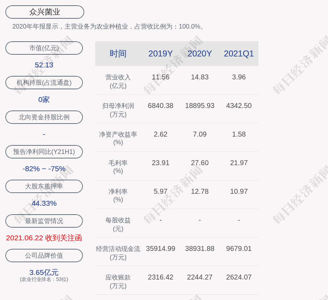328x300 pixels.
Task: Click the 归母净利润(万元) row label
Action: coord(118,110)
